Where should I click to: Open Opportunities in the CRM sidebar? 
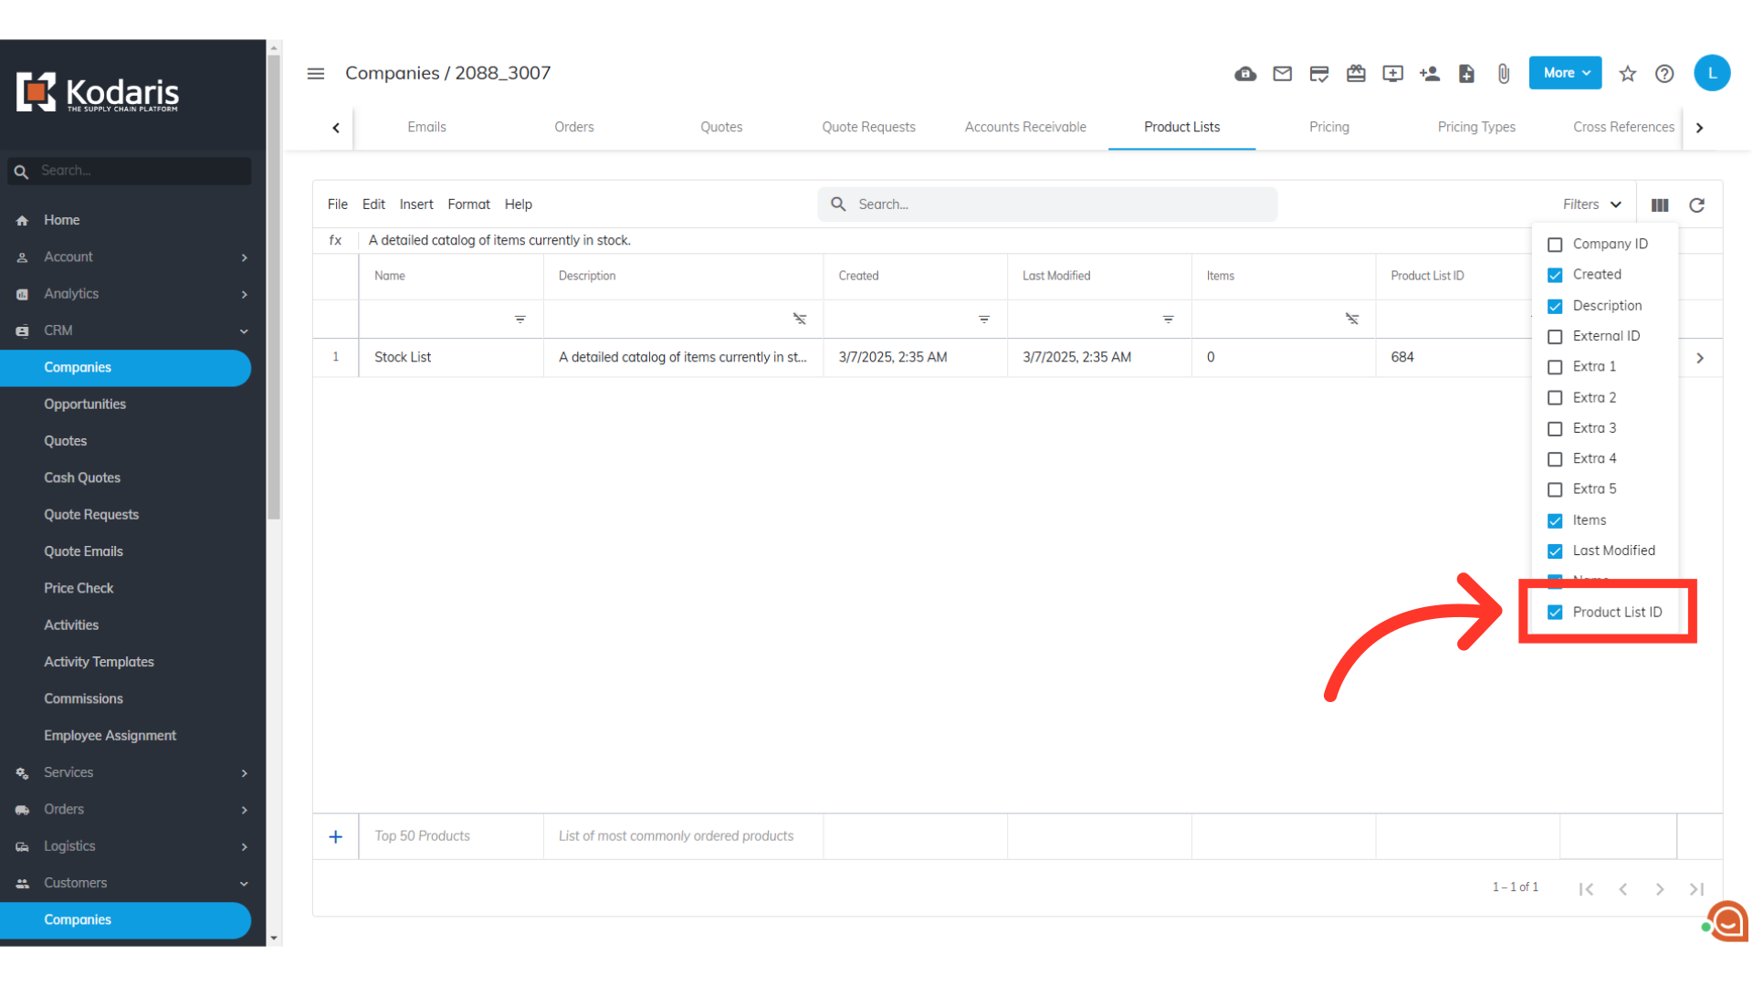85,404
